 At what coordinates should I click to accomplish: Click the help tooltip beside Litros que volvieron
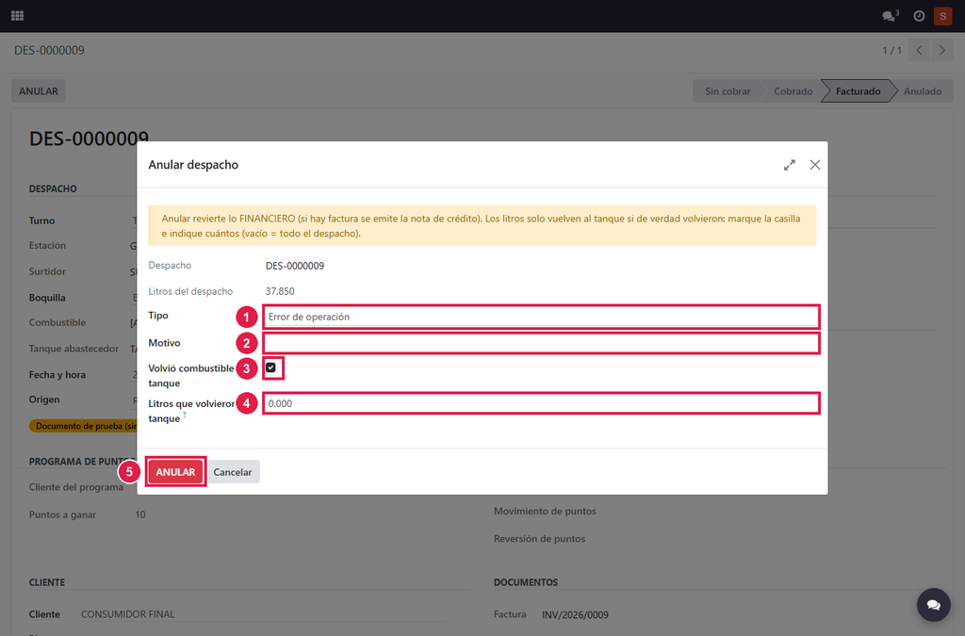pyautogui.click(x=184, y=416)
